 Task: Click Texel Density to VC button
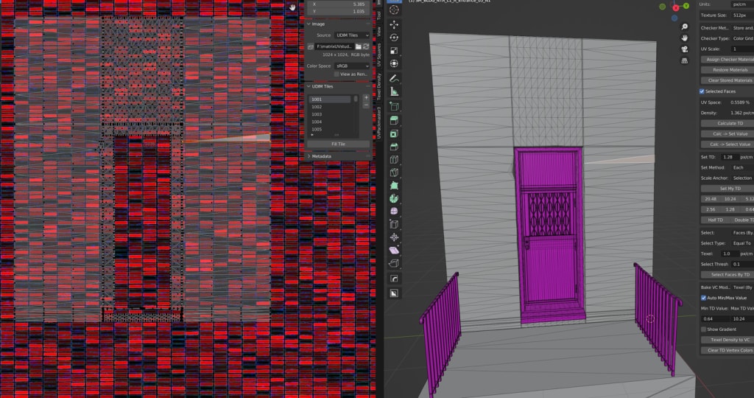click(x=727, y=340)
